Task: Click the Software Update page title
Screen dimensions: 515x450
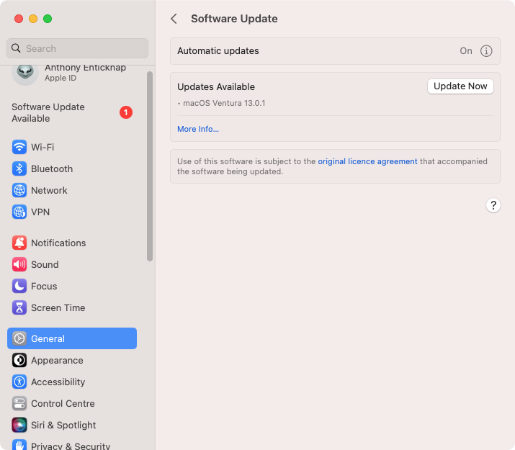Action: coord(234,19)
